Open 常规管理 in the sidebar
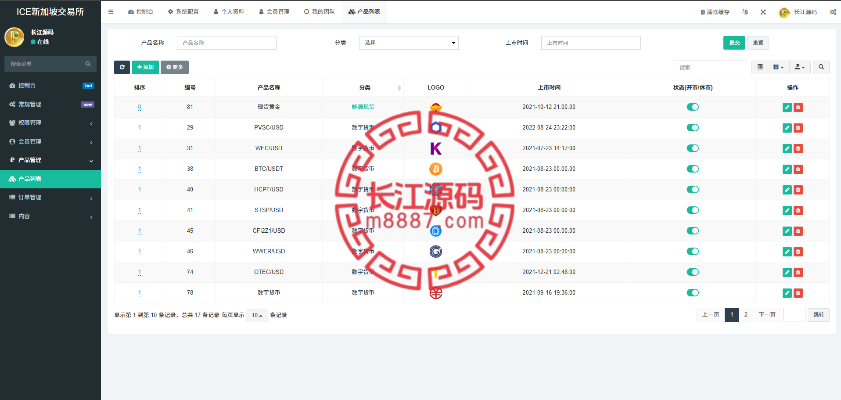841x400 pixels. (x=50, y=105)
